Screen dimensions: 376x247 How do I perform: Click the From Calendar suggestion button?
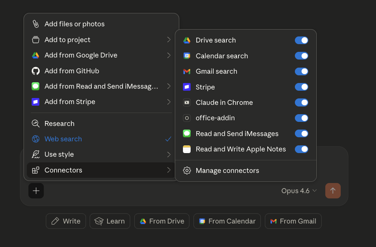pos(227,221)
